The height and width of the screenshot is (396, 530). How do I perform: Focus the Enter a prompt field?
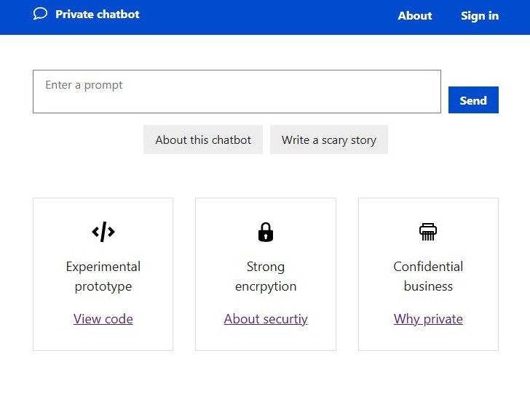(237, 92)
